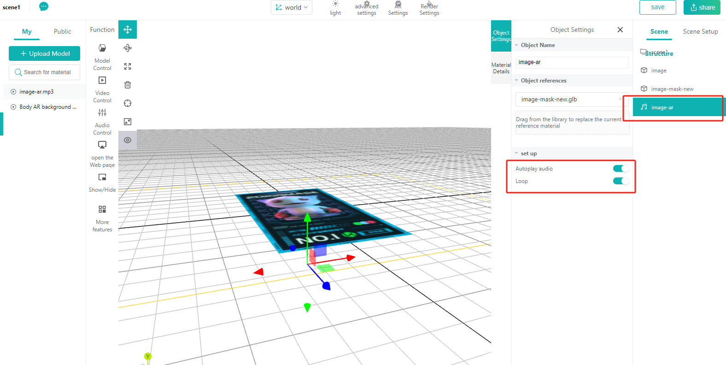Click the shrink/fit view icon
Screen dimensions: 726x365
point(128,122)
